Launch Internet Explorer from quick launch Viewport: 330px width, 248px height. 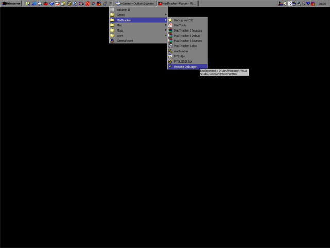click(x=34, y=4)
